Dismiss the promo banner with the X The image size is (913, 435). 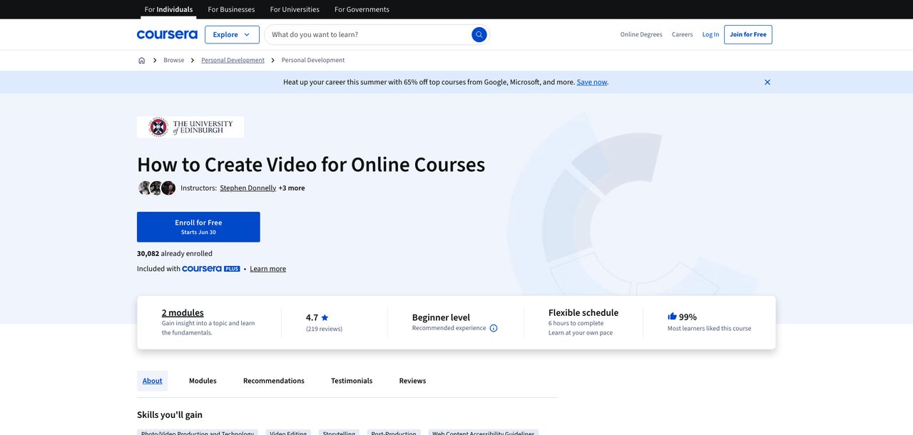[x=767, y=82]
